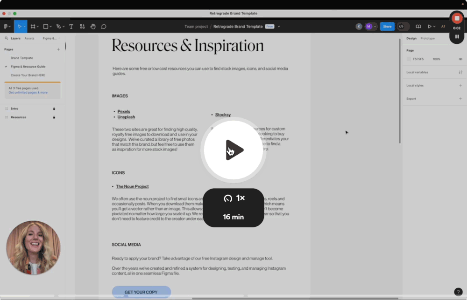Open the Pexels link
This screenshot has width=467, height=300.
tap(124, 112)
